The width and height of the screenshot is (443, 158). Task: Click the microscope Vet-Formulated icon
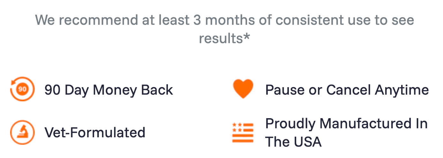click(x=22, y=132)
